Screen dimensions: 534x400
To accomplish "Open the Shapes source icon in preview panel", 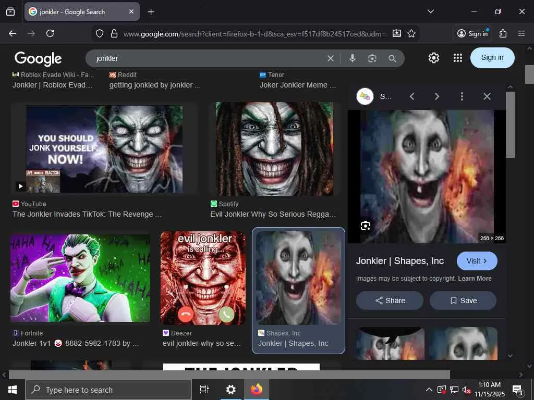I will point(365,96).
